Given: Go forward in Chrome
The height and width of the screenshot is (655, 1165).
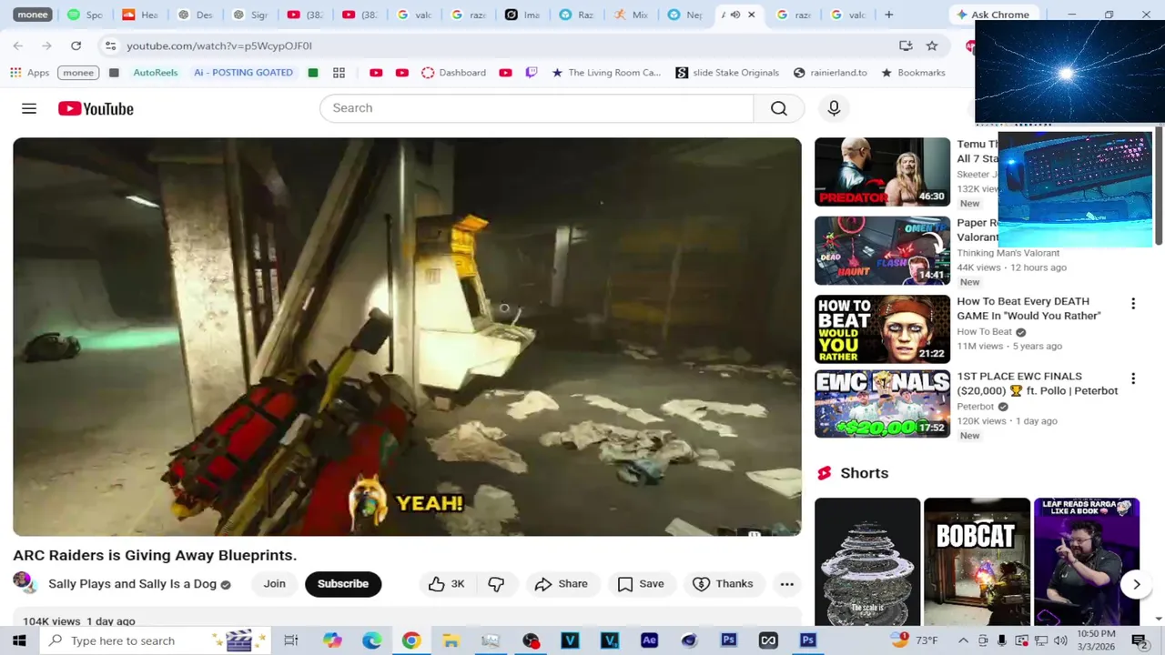Looking at the screenshot, I should pyautogui.click(x=46, y=45).
